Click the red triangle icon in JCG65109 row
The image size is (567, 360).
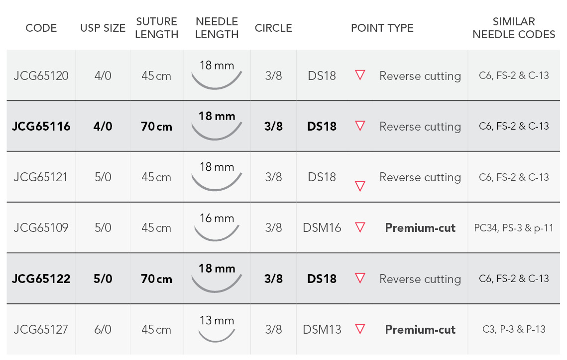(360, 227)
